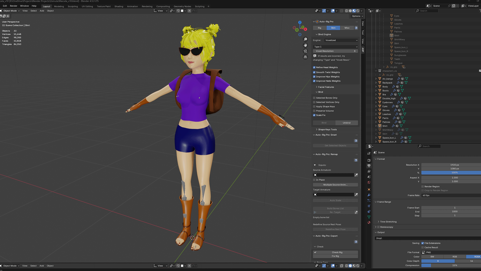481x271 pixels.
Task: Open the Engine dropdown showing Voxelized
Action: [x=341, y=40]
